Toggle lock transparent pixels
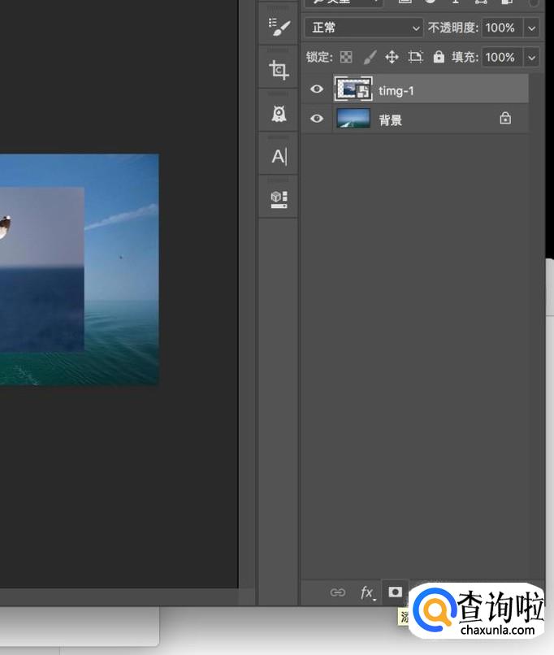554x655 pixels. coord(347,57)
